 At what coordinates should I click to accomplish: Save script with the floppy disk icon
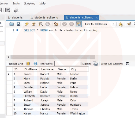(18, 24)
